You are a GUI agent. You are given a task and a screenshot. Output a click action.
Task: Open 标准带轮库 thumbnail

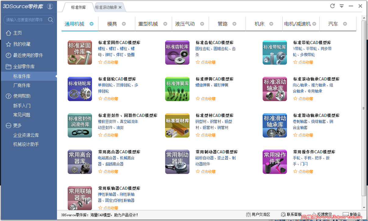coord(275,53)
